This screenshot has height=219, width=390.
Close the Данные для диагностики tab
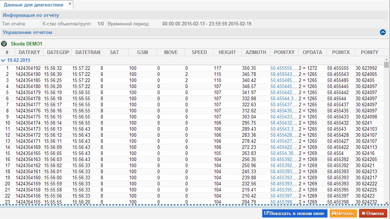click(70, 4)
